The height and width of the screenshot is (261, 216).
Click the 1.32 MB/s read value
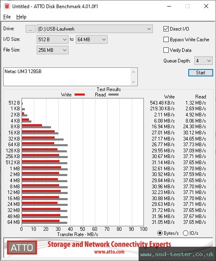[196, 103]
